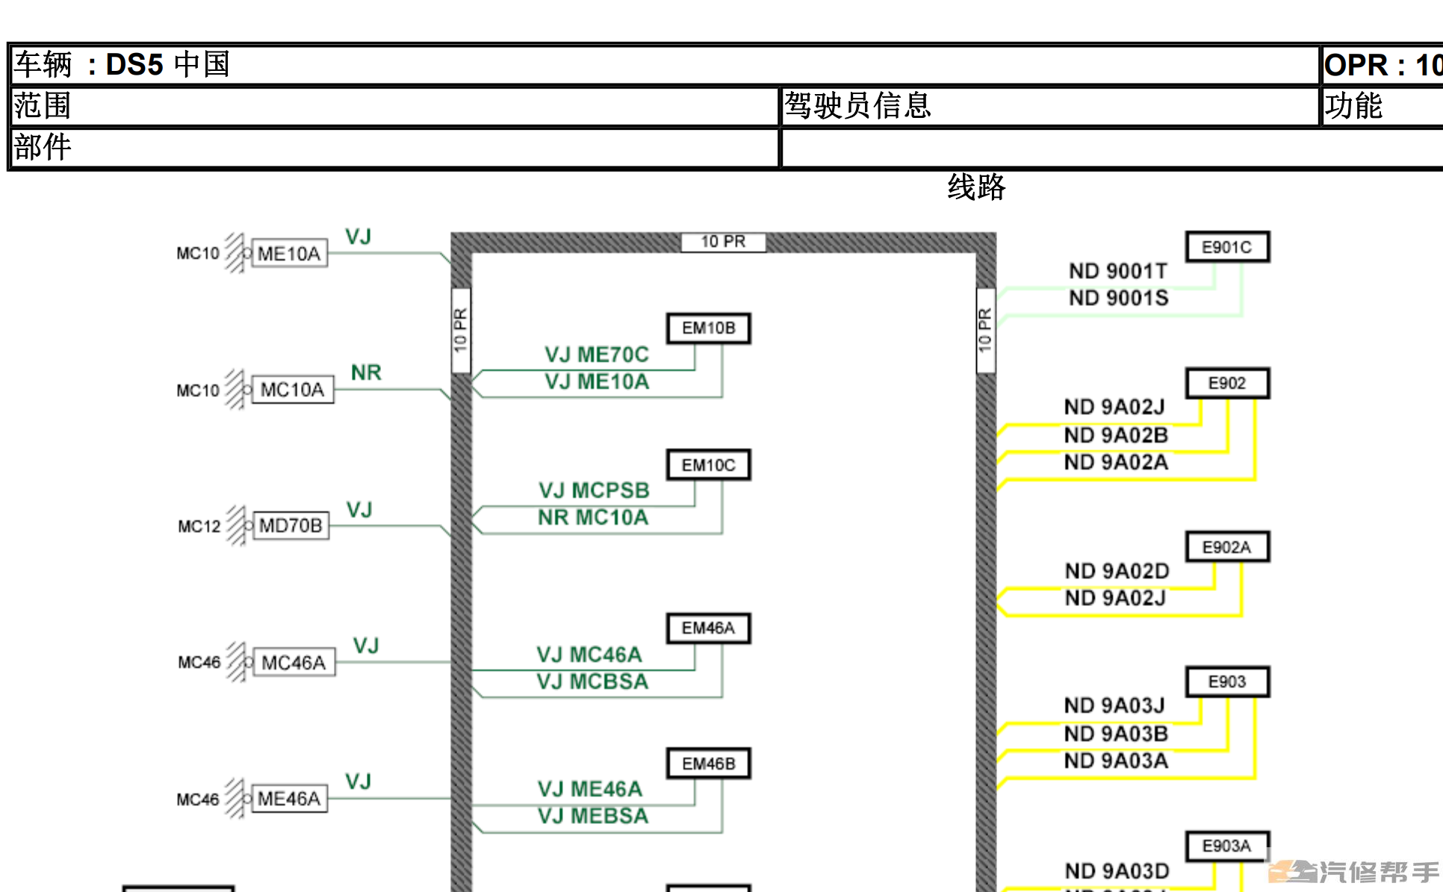The width and height of the screenshot is (1443, 892).
Task: Click wire label ND 9A02A
Action: click(x=1116, y=462)
